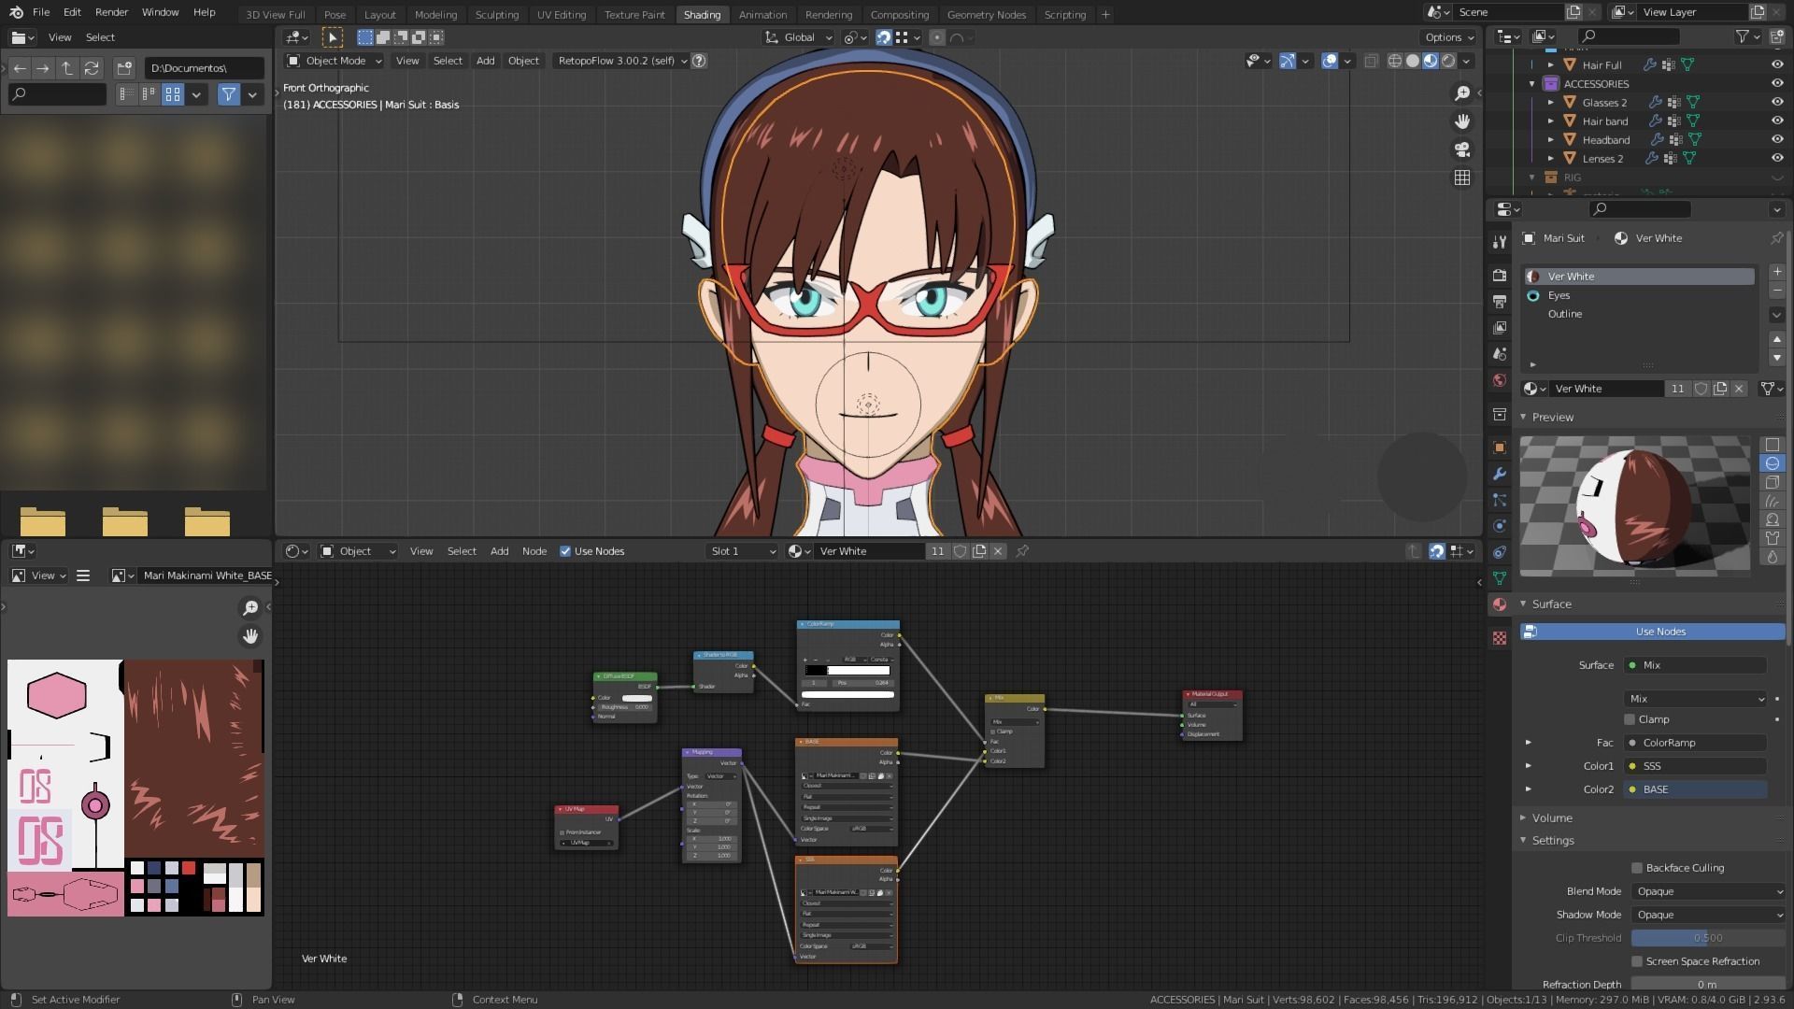This screenshot has height=1009, width=1794.
Task: Enable Clamp checkbox under Mix
Action: pyautogui.click(x=1630, y=719)
